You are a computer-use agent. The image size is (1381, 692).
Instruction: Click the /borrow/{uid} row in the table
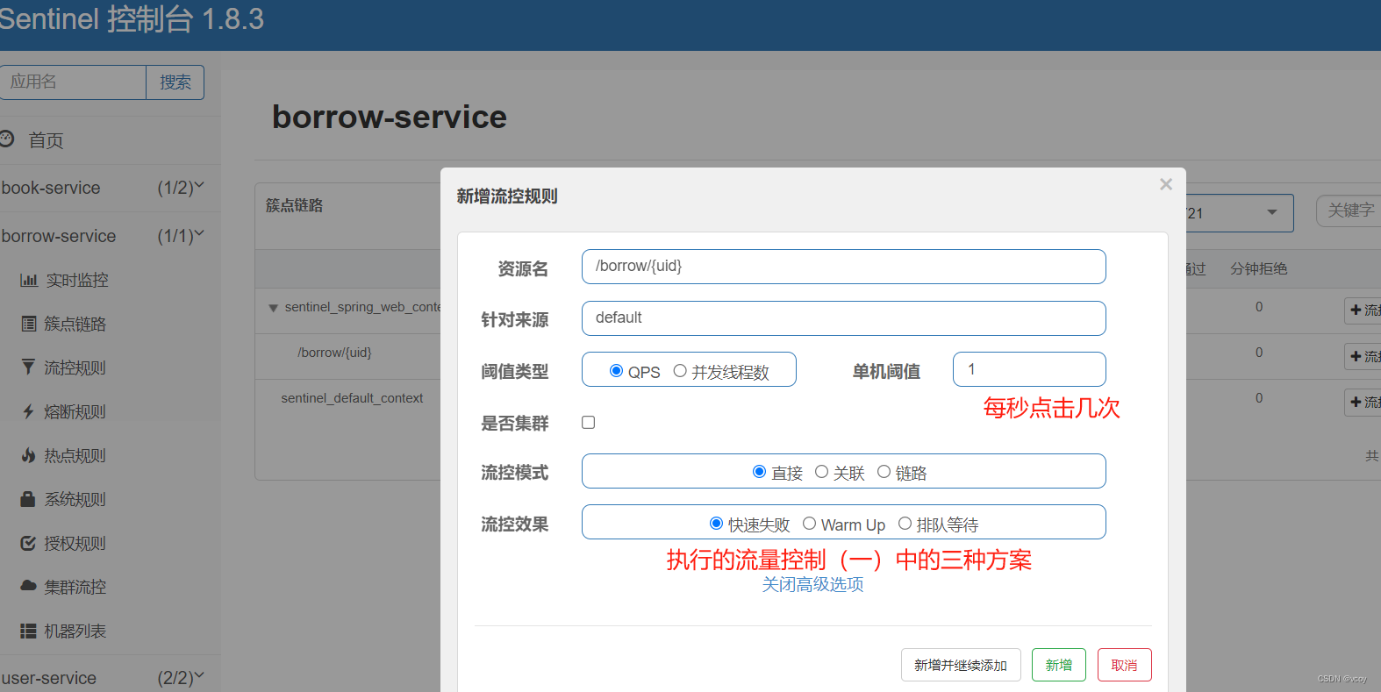tap(334, 353)
